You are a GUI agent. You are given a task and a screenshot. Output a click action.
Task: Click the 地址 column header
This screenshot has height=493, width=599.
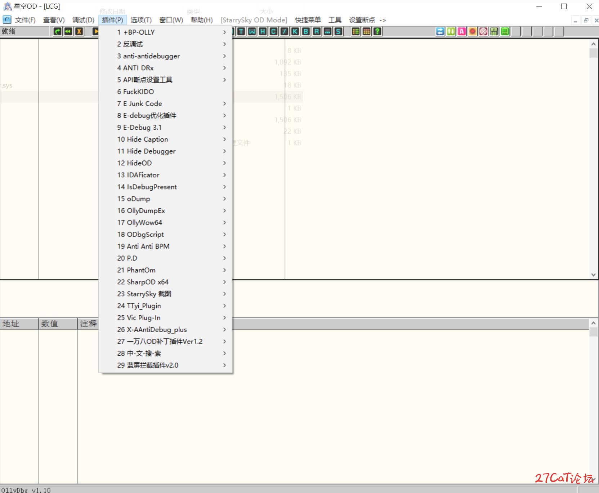click(x=19, y=324)
